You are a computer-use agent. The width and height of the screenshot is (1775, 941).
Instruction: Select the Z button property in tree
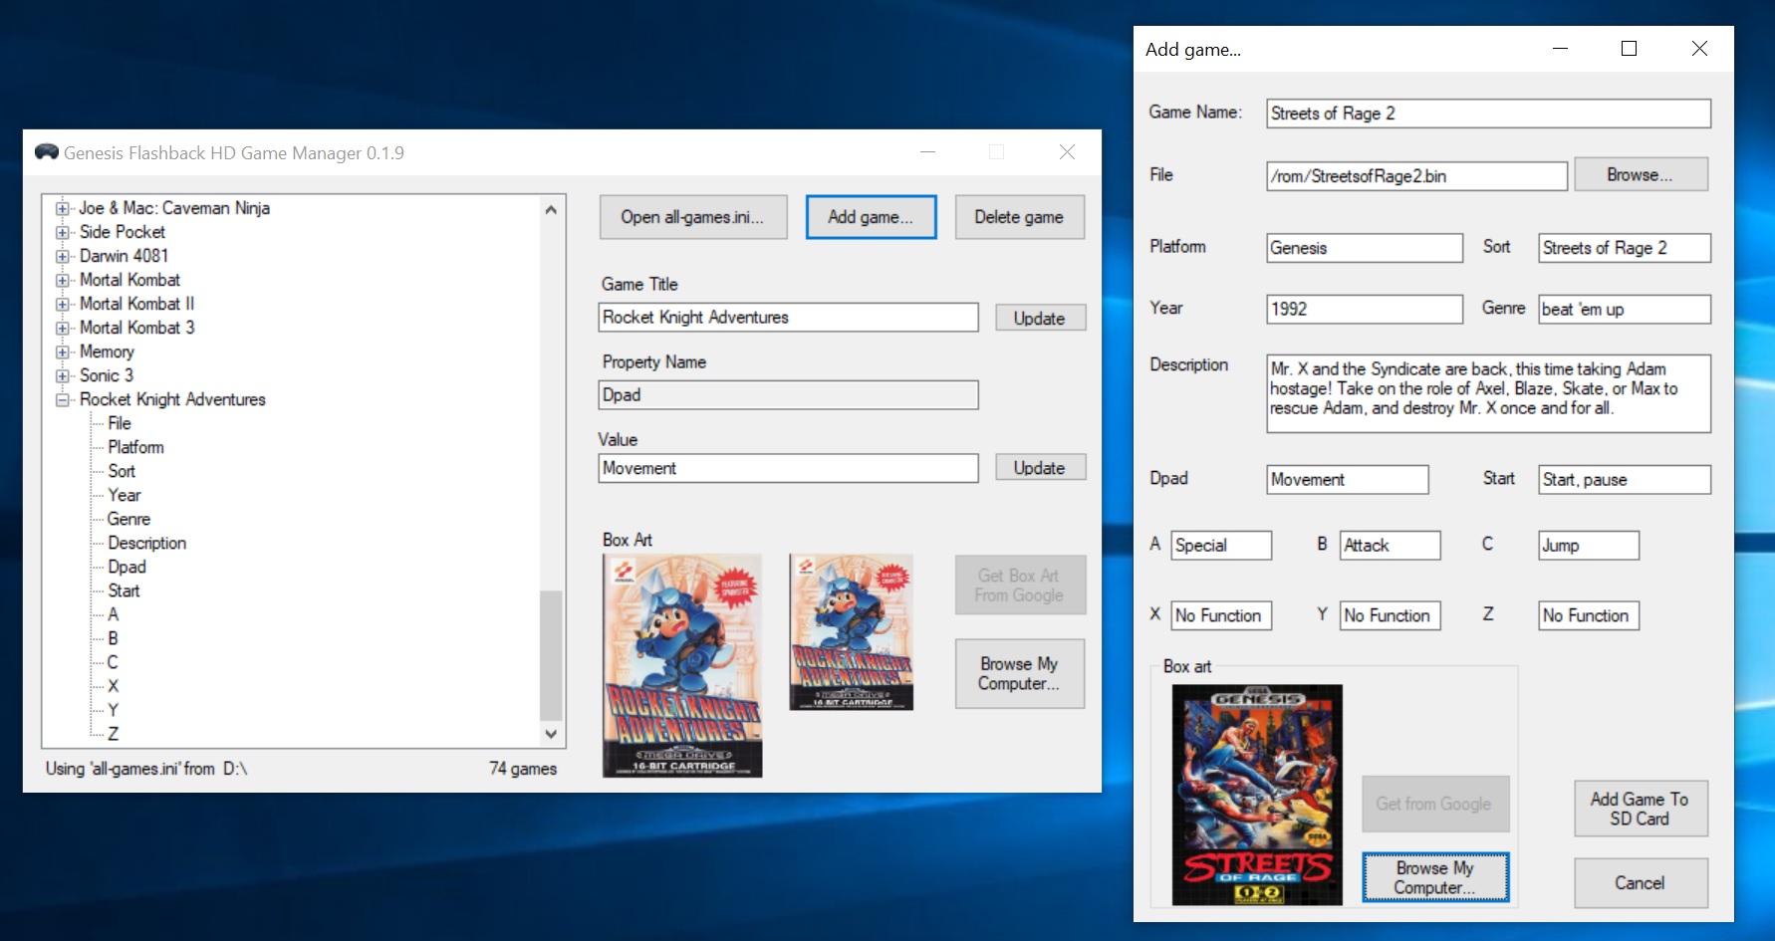click(114, 734)
